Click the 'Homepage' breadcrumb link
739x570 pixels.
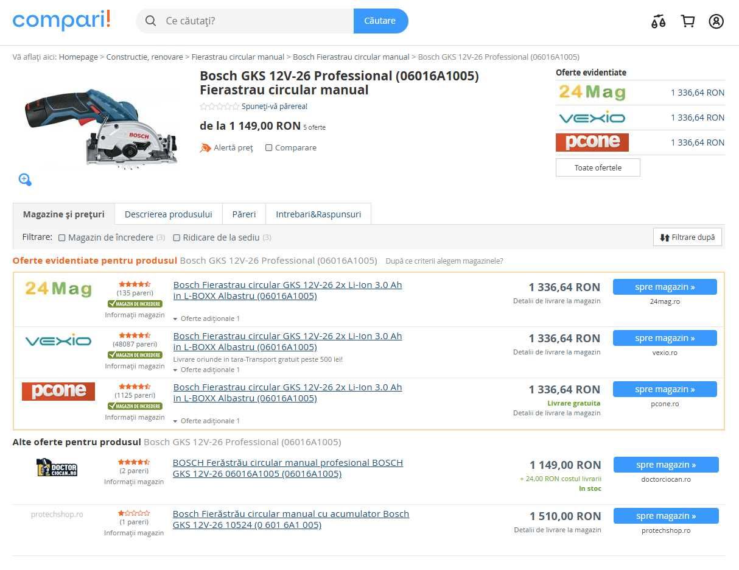(x=79, y=57)
